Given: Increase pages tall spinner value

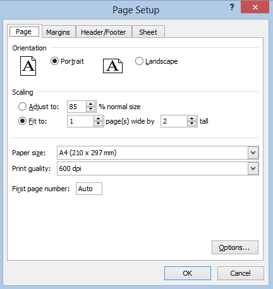Looking at the screenshot, I should [x=191, y=119].
